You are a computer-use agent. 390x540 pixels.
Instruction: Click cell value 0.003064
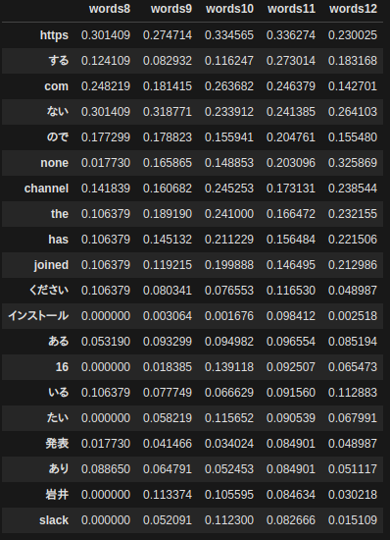pyautogui.click(x=168, y=316)
